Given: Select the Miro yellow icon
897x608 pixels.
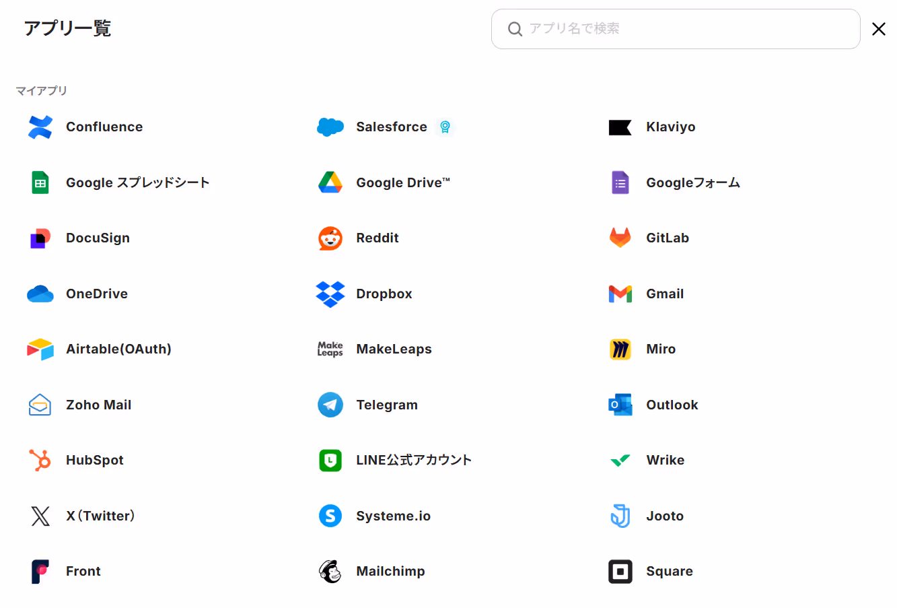Looking at the screenshot, I should [620, 349].
